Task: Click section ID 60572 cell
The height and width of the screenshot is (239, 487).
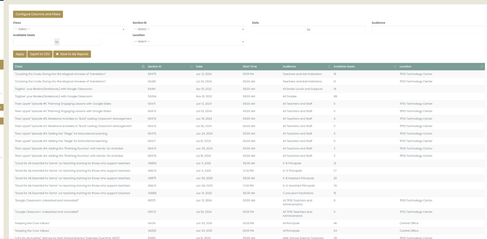Action: pyautogui.click(x=152, y=212)
